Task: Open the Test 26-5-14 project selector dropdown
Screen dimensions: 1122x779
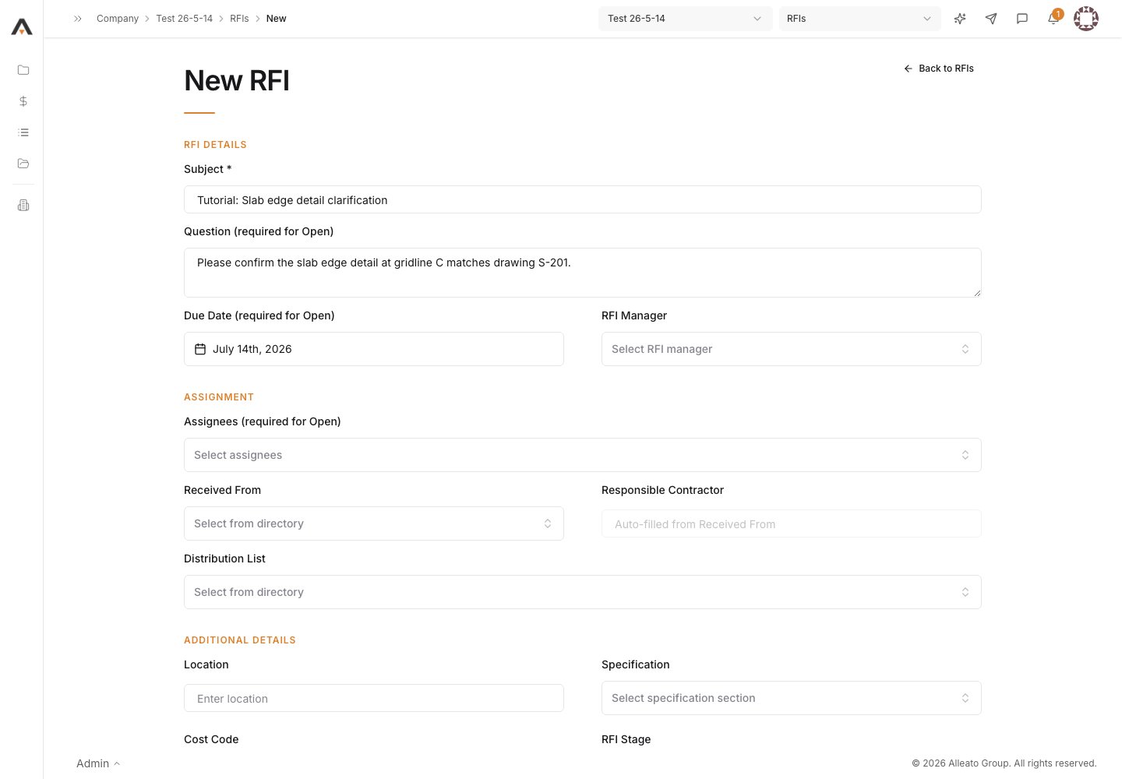Action: (685, 19)
